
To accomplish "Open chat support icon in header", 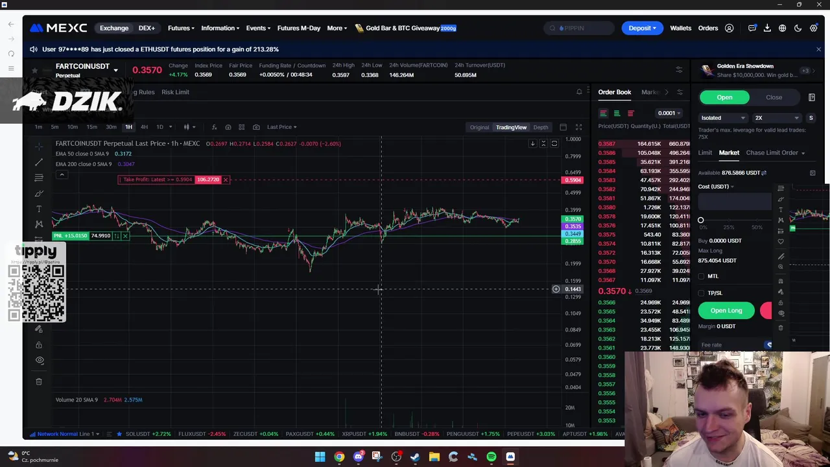I will pyautogui.click(x=752, y=28).
